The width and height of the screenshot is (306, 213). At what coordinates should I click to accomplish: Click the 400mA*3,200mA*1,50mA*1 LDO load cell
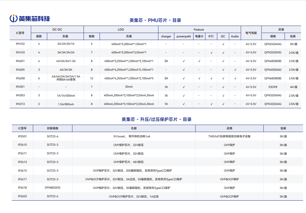[x=129, y=44]
